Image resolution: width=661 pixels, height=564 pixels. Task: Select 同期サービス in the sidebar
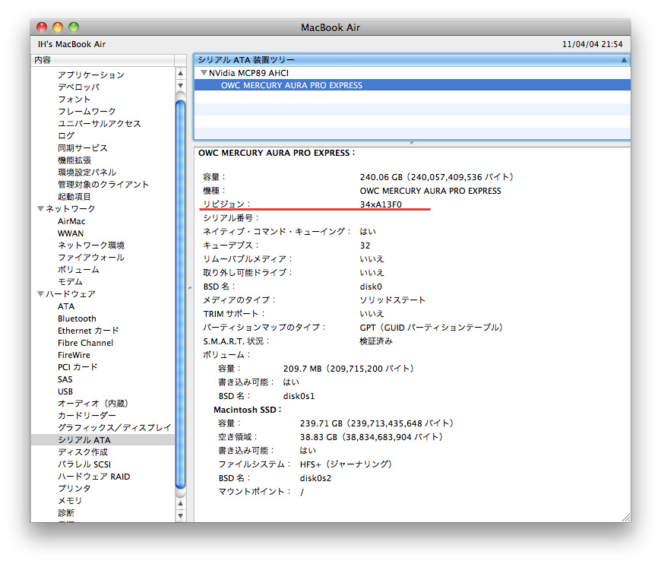pyautogui.click(x=83, y=148)
